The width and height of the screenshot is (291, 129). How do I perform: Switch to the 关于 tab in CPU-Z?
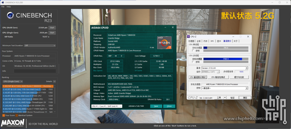[x=235, y=41]
